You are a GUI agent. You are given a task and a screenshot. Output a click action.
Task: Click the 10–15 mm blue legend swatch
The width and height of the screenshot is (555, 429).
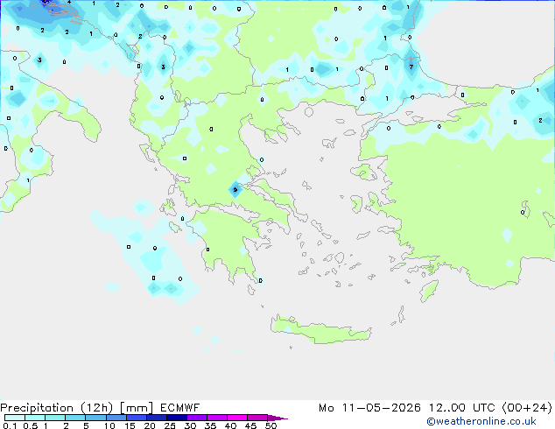(x=116, y=418)
